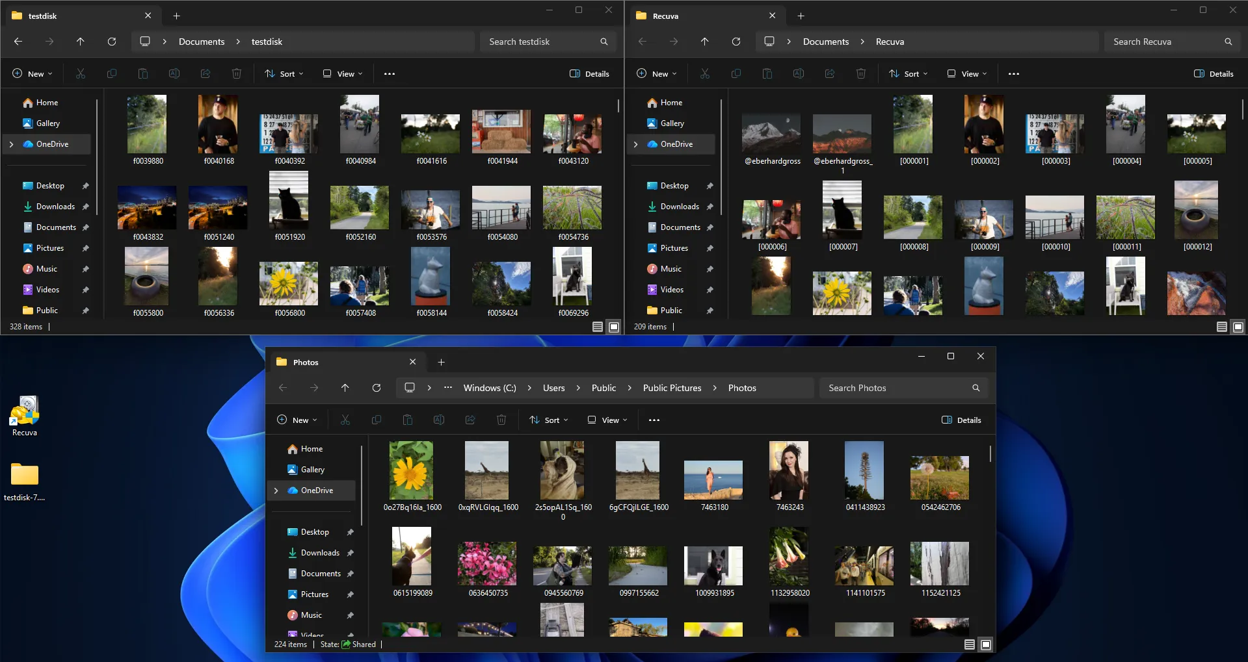The height and width of the screenshot is (662, 1248).
Task: Click the New button in the testdisk window
Action: tap(32, 73)
